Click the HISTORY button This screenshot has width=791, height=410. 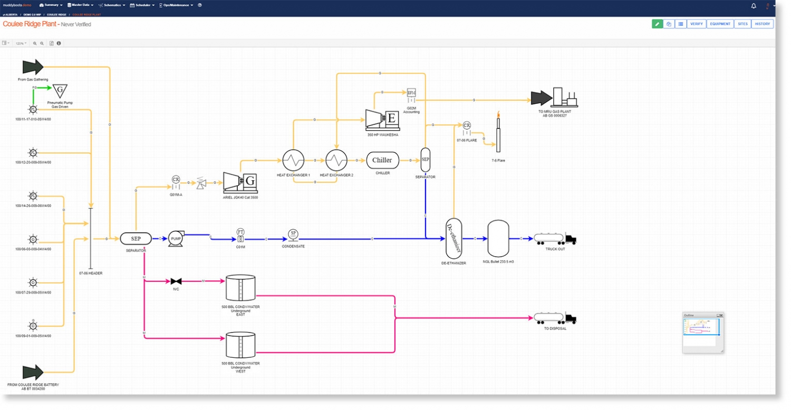tap(762, 24)
